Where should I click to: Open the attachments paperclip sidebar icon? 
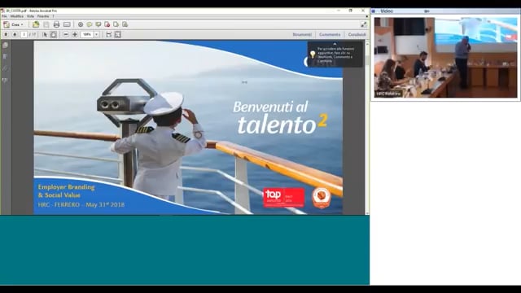(6, 68)
